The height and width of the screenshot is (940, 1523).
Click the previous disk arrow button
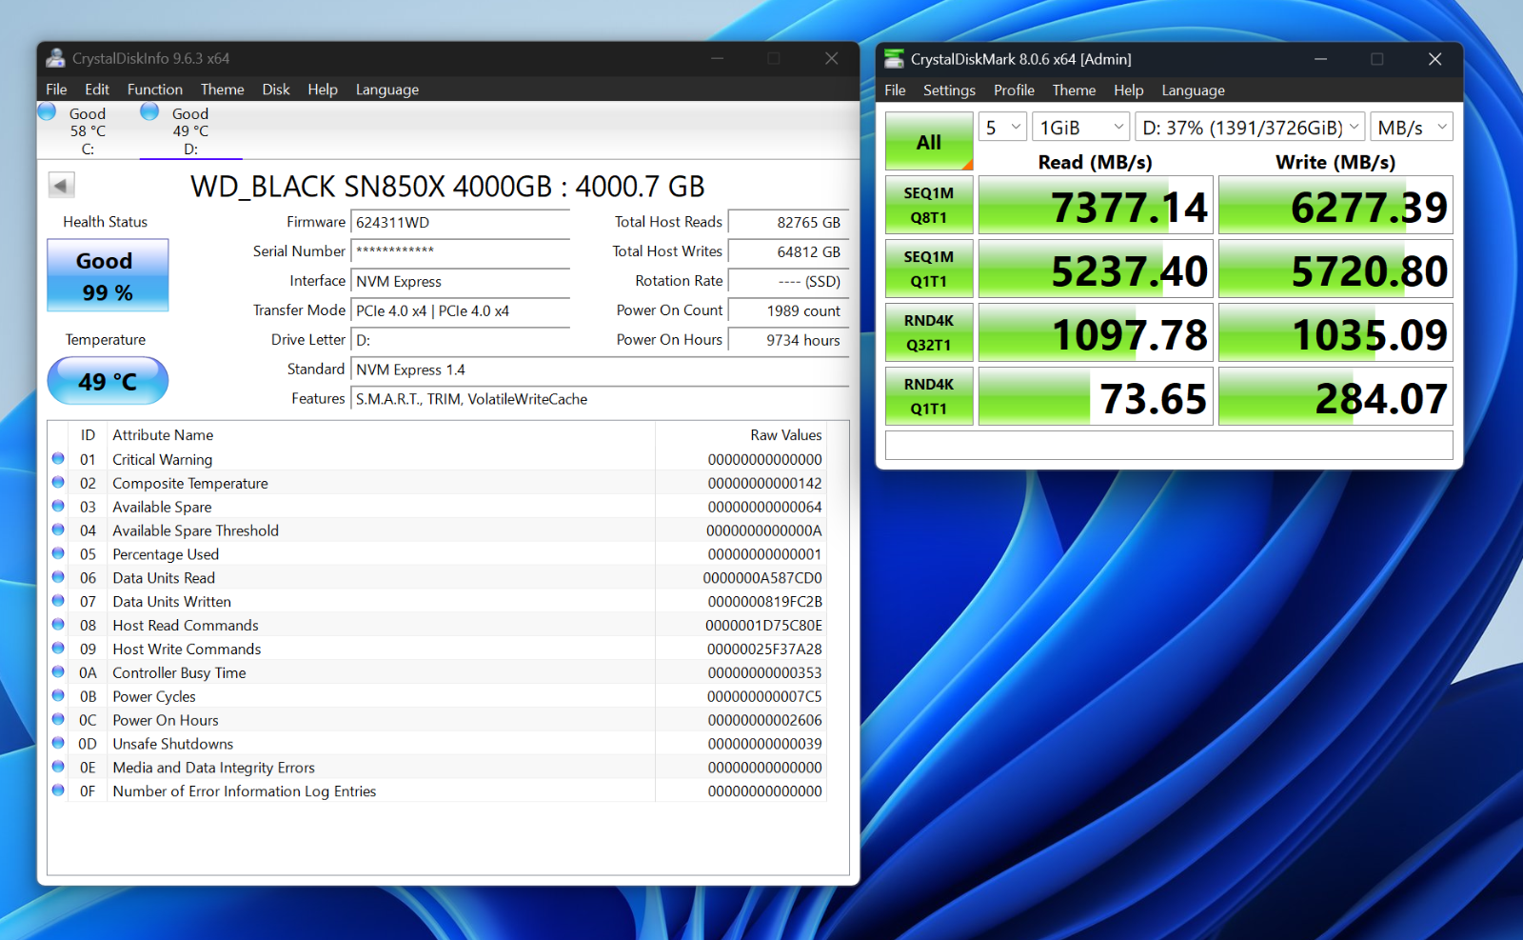coord(62,186)
